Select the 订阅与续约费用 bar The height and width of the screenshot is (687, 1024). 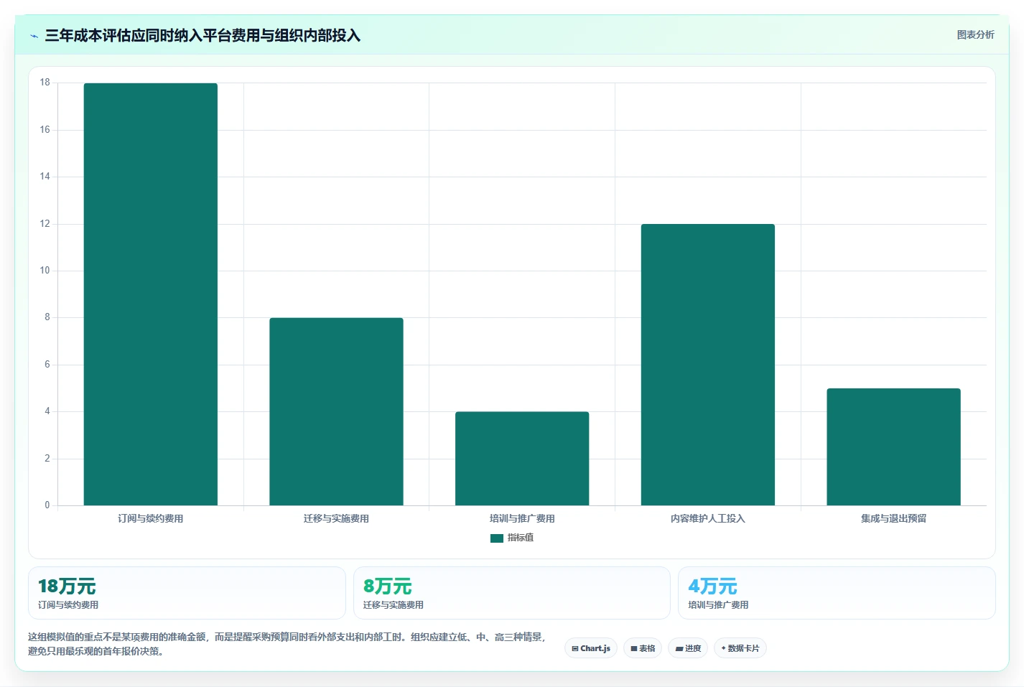click(x=151, y=294)
